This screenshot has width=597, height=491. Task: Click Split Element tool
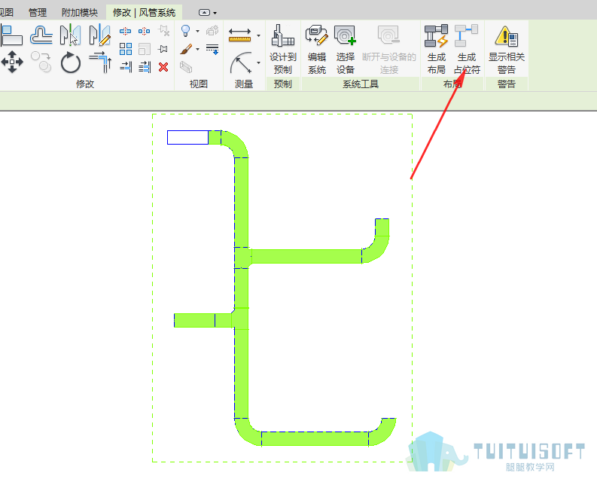pos(125,31)
